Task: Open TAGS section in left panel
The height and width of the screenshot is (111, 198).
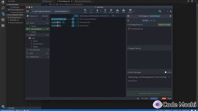Action: point(37,53)
